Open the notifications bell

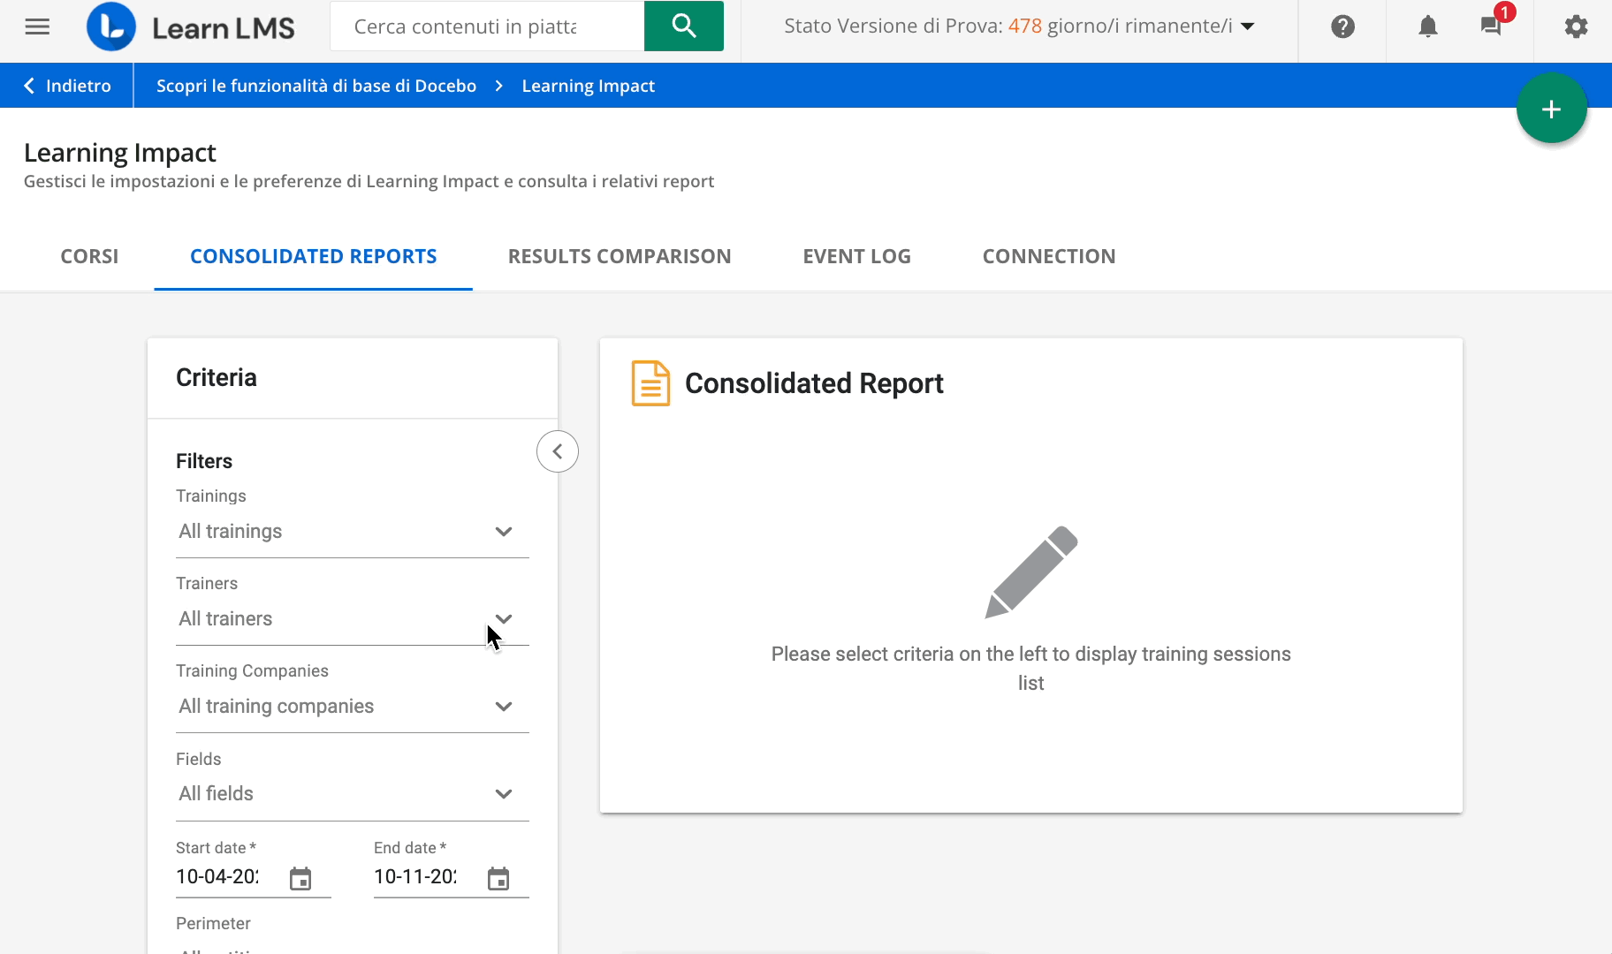(1428, 26)
